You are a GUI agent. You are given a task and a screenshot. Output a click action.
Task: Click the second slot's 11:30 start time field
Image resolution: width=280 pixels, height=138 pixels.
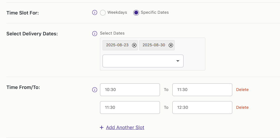tap(130, 108)
